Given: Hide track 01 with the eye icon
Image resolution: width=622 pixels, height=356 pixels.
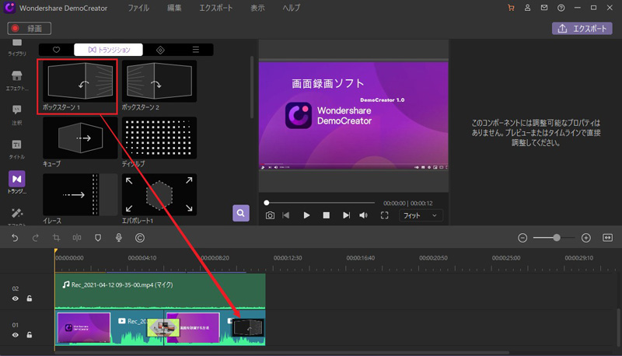Looking at the screenshot, I should pyautogui.click(x=15, y=335).
